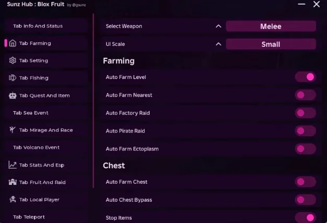The width and height of the screenshot is (327, 223).
Task: Expand Select Weapon chevron arrow
Action: coord(218,26)
